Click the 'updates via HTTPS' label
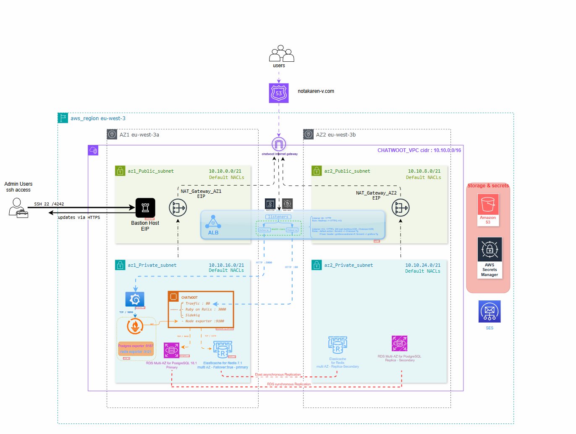This screenshot has height=434, width=576. [x=79, y=218]
